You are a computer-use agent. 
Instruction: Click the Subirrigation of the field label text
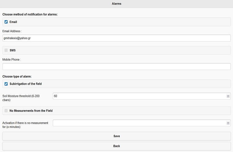pyautogui.click(x=25, y=84)
